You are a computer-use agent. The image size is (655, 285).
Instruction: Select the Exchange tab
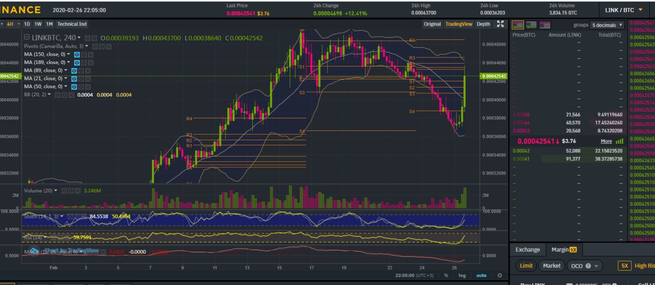click(528, 250)
